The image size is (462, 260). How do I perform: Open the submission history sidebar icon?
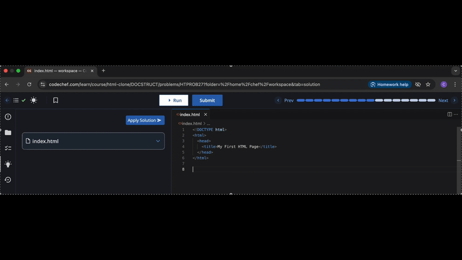8,180
